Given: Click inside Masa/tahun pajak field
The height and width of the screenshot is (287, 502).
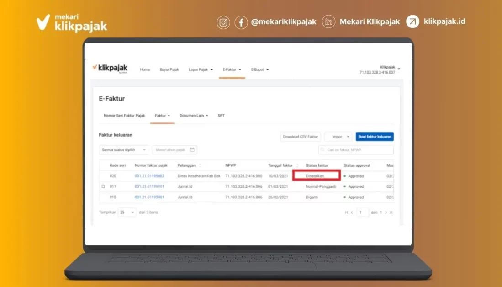Looking at the screenshot, I should 175,149.
